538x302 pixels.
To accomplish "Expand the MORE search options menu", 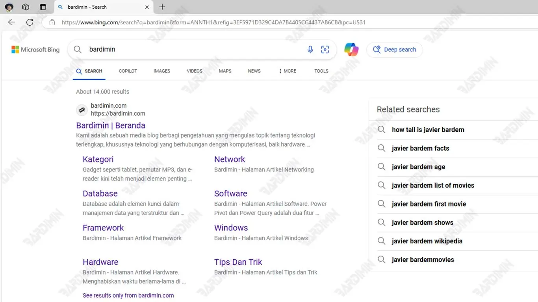I will [287, 71].
